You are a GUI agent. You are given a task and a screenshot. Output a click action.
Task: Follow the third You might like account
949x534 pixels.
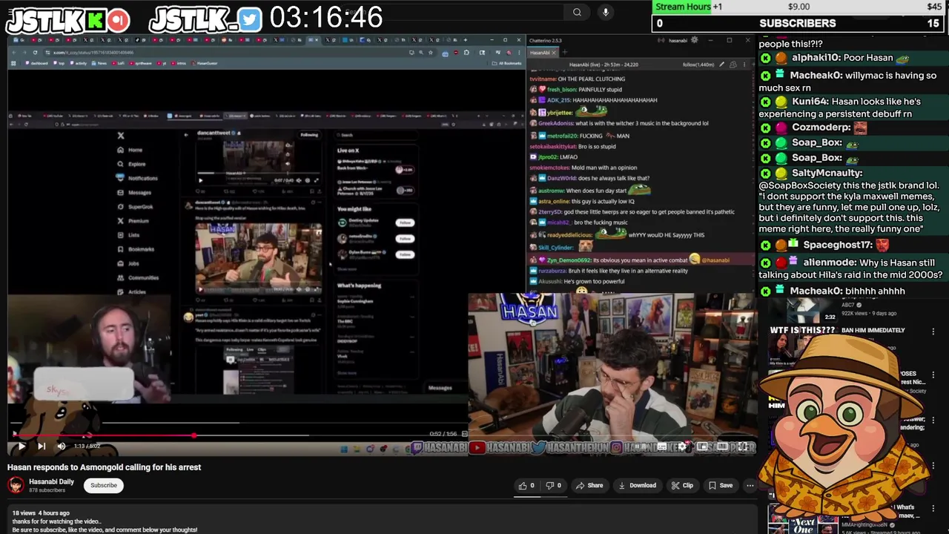(405, 254)
